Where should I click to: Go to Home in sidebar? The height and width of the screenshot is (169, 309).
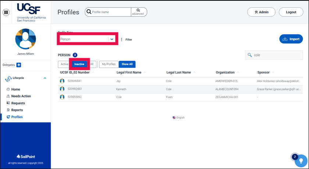pos(15,89)
